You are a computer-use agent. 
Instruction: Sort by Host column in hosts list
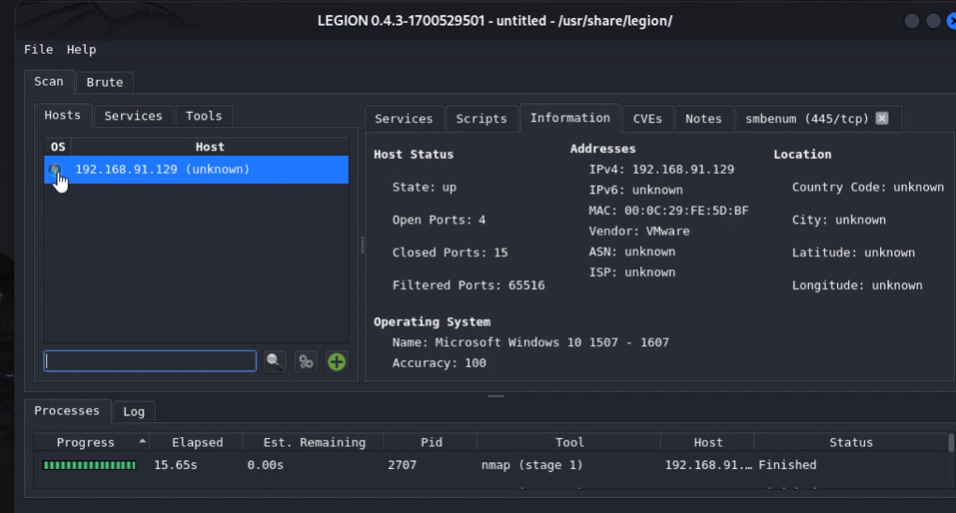(x=210, y=147)
